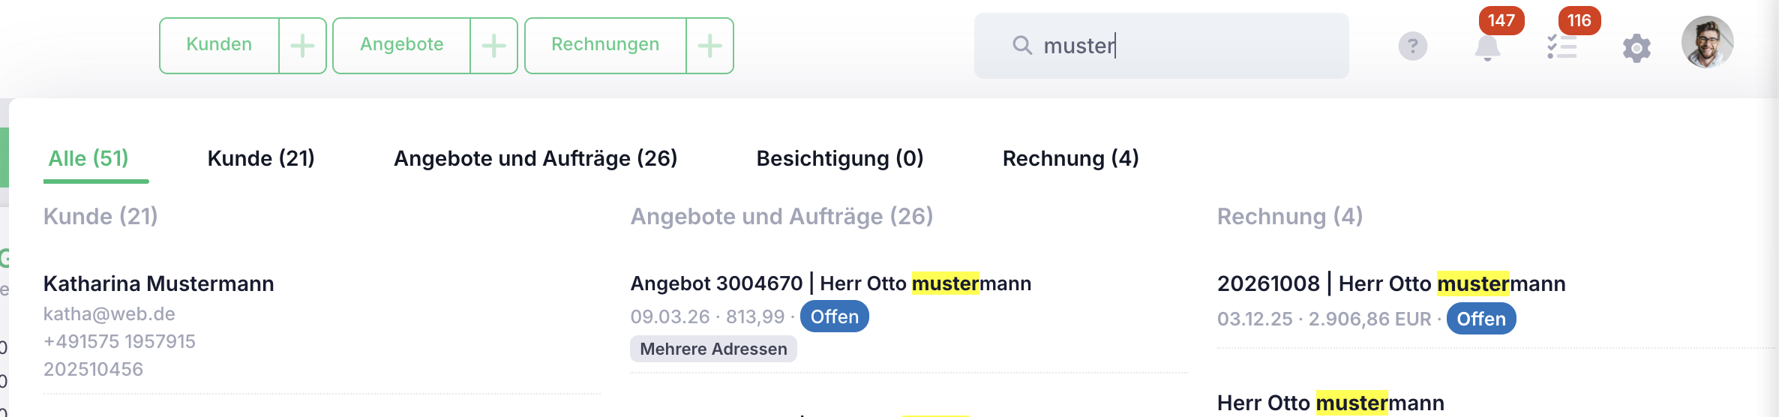This screenshot has height=417, width=1779.
Task: Switch to the Kunde (21) tab
Action: point(261,158)
